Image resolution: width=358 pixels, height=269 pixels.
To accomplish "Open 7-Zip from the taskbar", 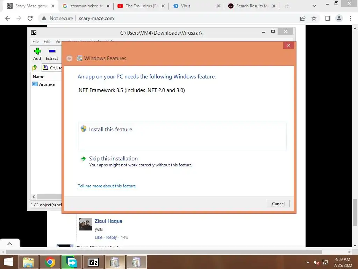I will point(93,262).
